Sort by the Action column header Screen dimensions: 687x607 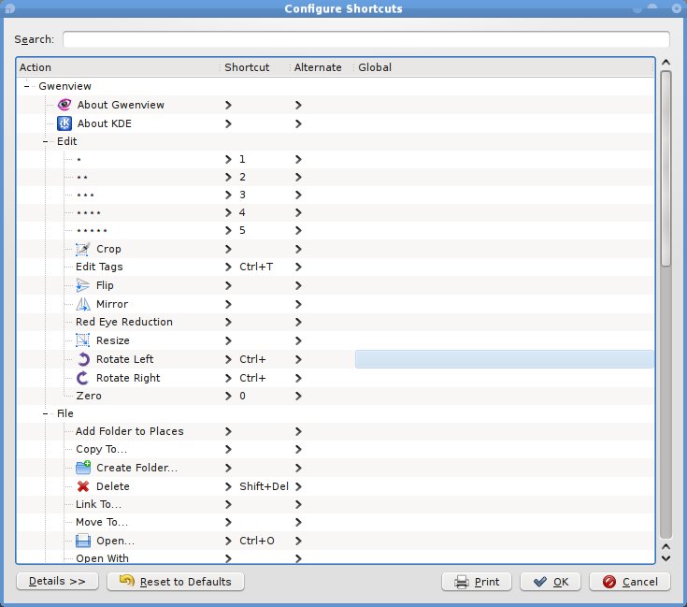119,67
